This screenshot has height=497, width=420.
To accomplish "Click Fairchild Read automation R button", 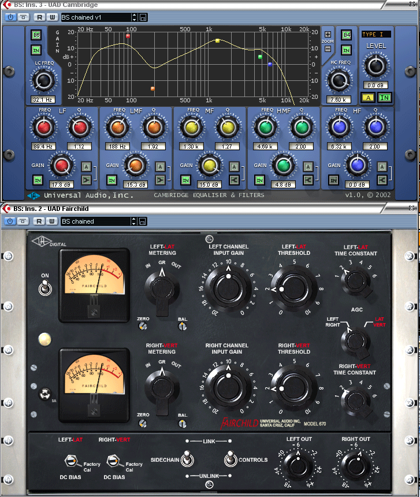I will tap(39, 221).
